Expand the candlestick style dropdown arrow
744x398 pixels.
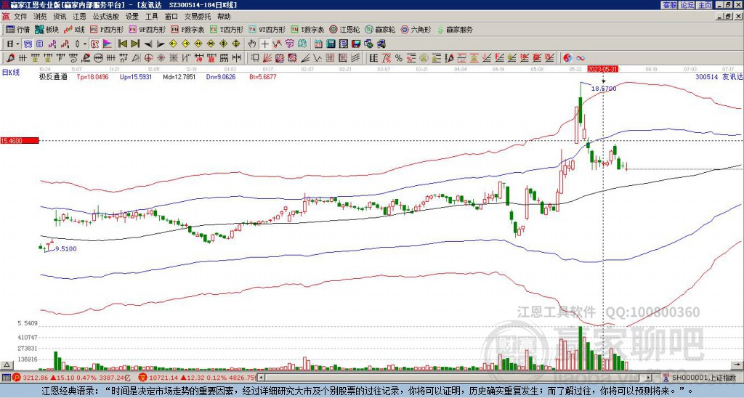pyautogui.click(x=85, y=44)
